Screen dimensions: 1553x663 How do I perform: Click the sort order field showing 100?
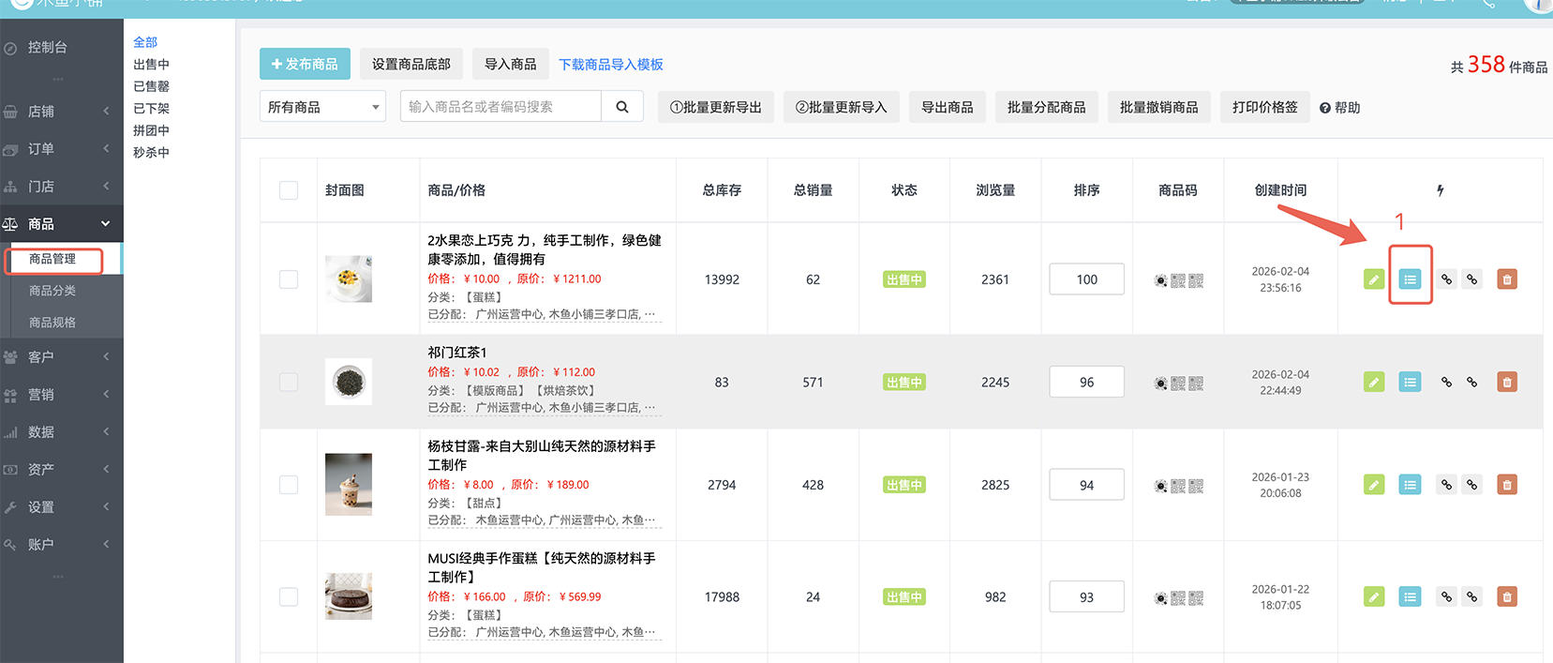(x=1086, y=279)
